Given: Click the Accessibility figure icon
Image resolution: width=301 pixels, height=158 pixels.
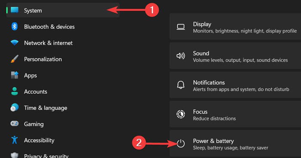Looking at the screenshot, I should pos(15,140).
